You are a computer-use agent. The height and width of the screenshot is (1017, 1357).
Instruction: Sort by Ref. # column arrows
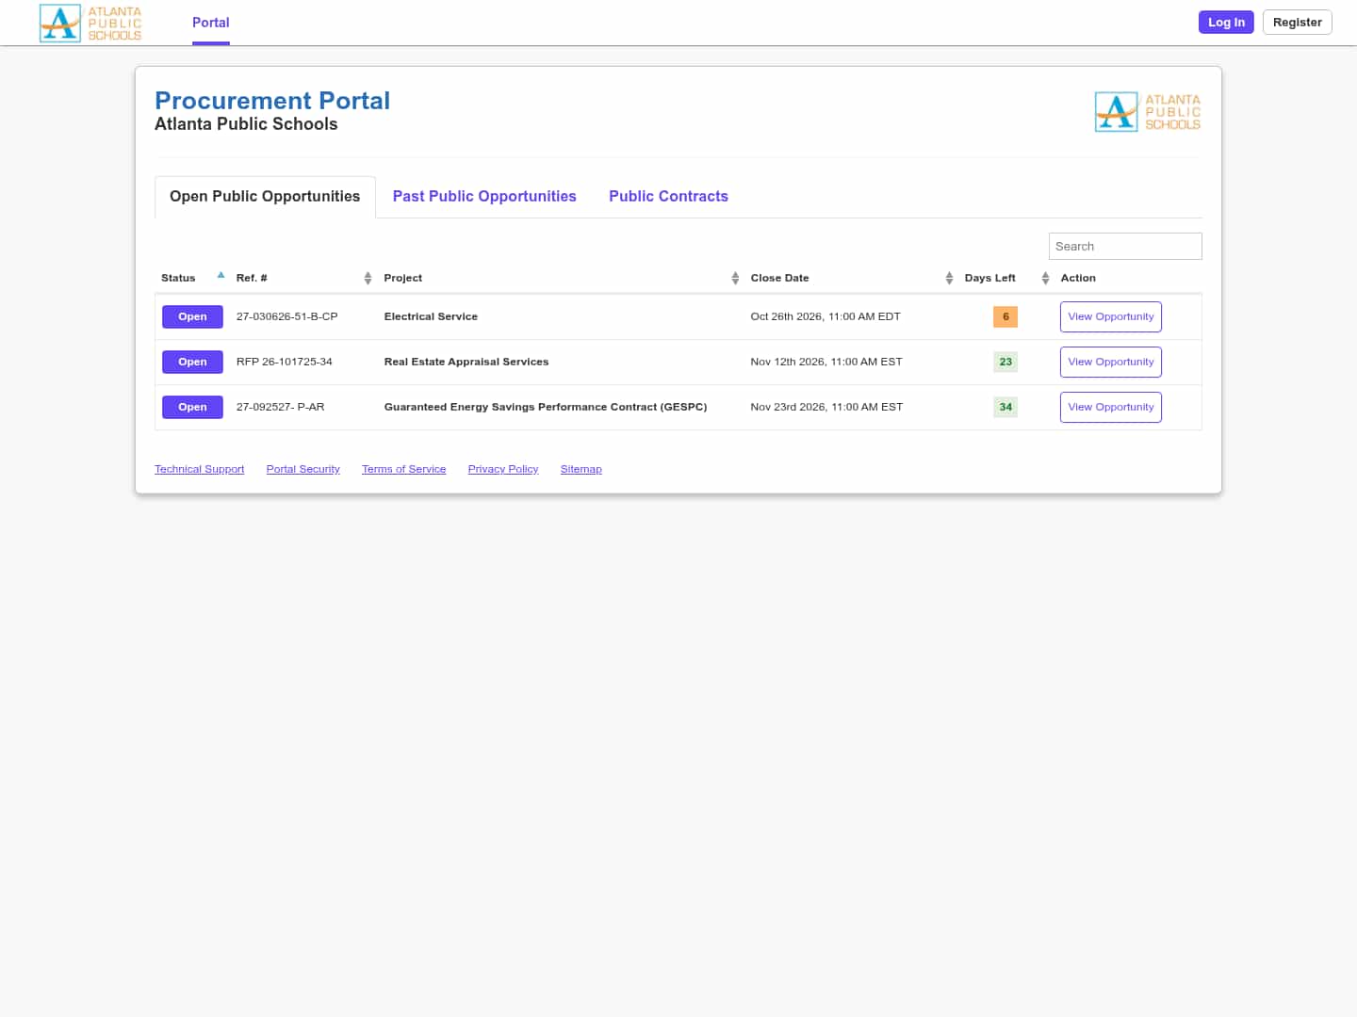coord(368,278)
